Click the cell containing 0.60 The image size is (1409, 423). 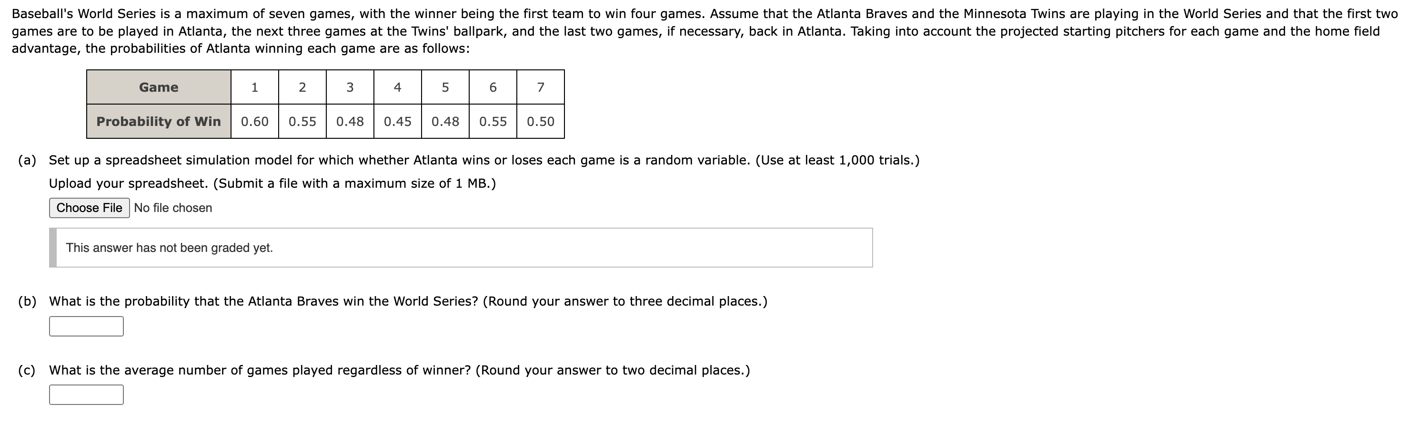point(255,122)
